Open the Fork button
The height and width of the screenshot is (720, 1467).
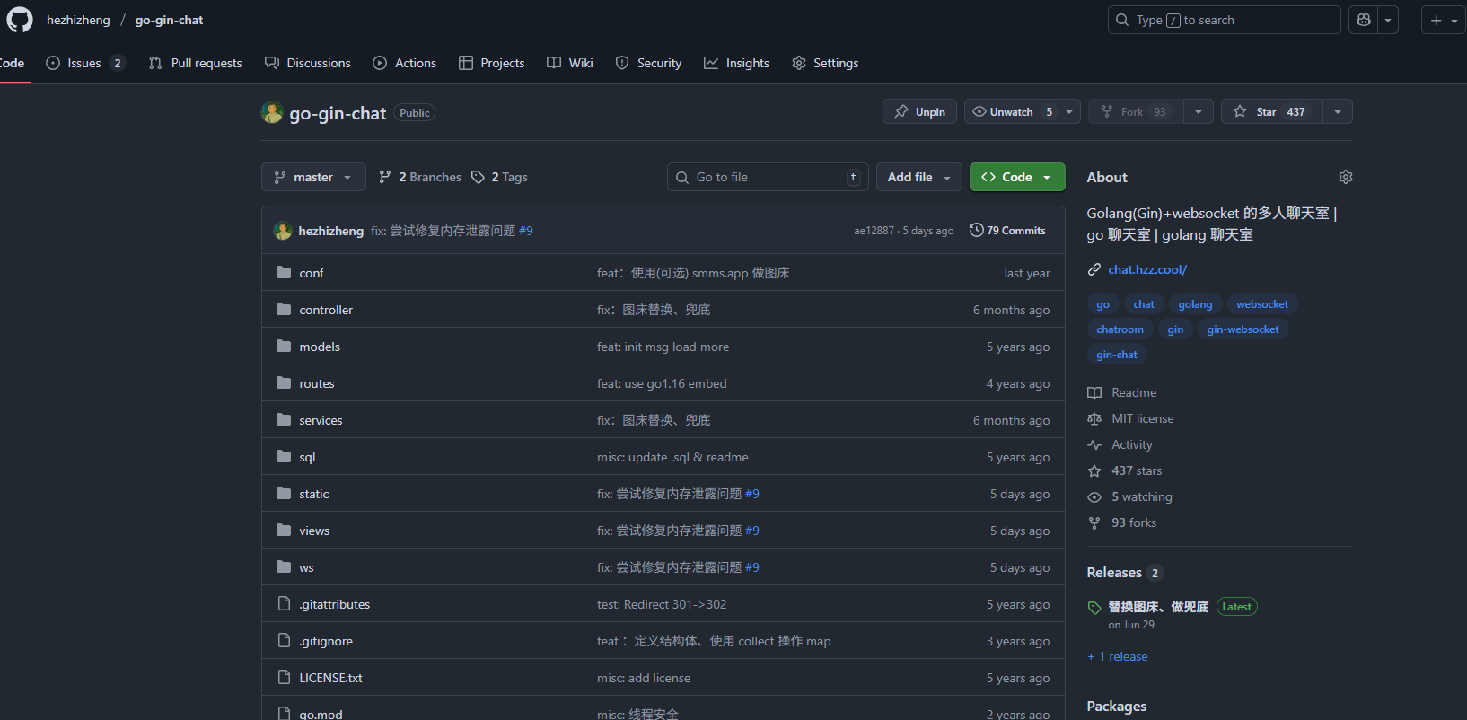tap(1135, 112)
